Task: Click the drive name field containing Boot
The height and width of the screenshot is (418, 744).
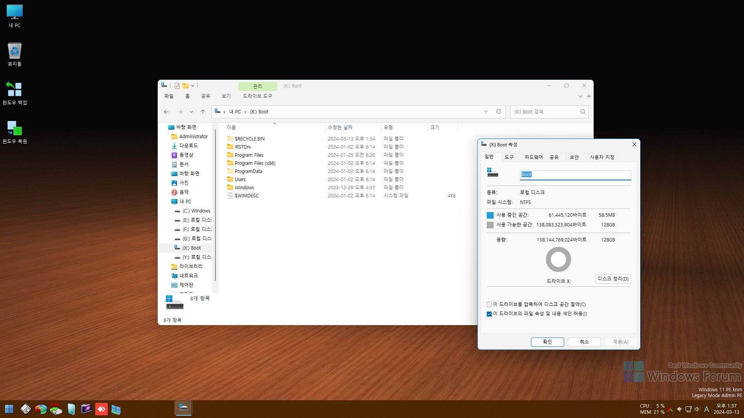Action: (x=575, y=175)
